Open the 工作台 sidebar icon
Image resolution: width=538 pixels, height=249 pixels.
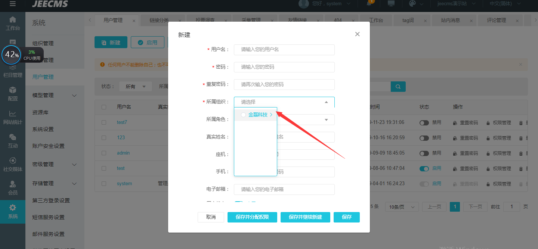click(13, 23)
